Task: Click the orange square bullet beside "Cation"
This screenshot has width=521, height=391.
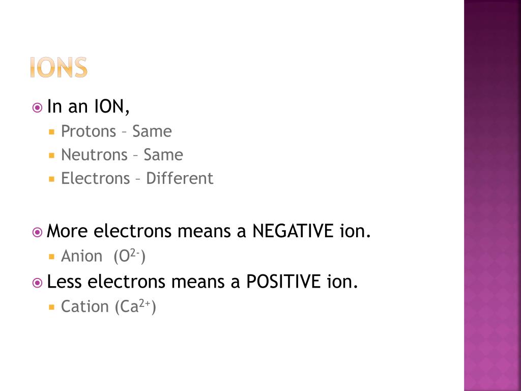Action: (x=51, y=307)
